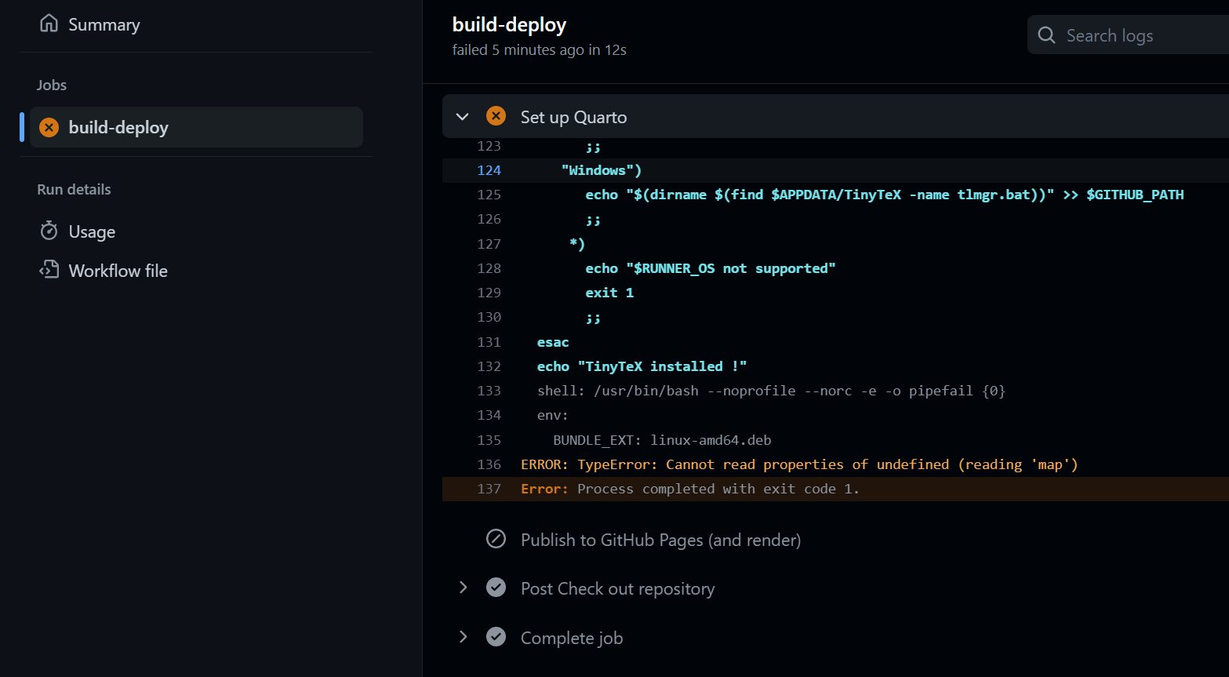Screen dimensions: 1229x677
Task: Select log line number 124
Action: coord(489,170)
